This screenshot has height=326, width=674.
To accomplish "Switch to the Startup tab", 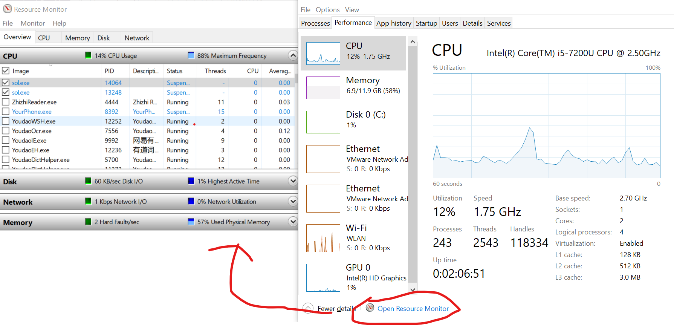I will (426, 23).
